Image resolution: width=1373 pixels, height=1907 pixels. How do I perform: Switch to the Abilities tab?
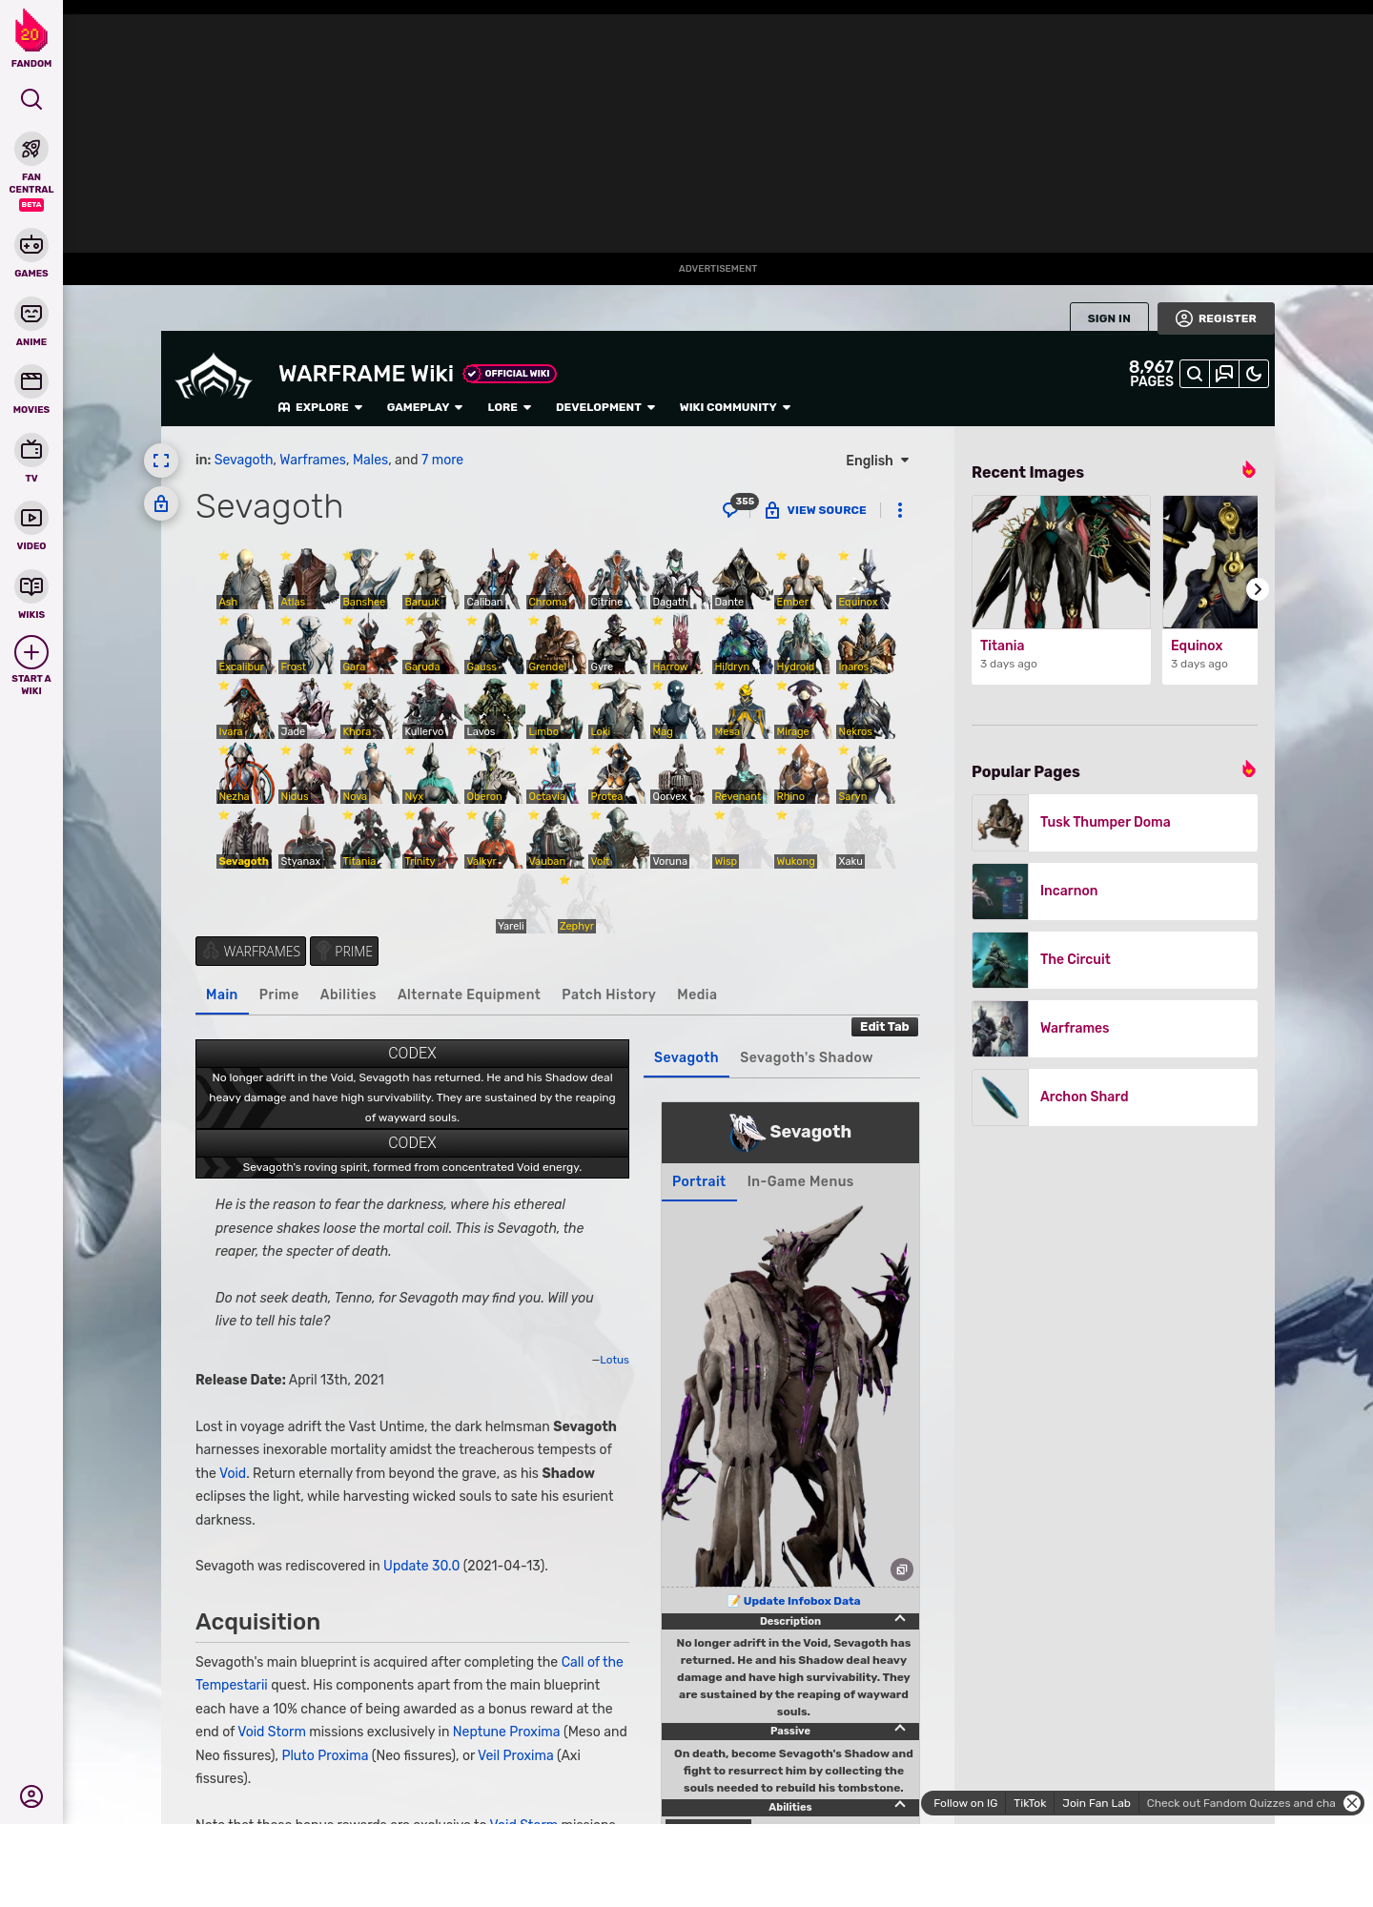point(348,995)
